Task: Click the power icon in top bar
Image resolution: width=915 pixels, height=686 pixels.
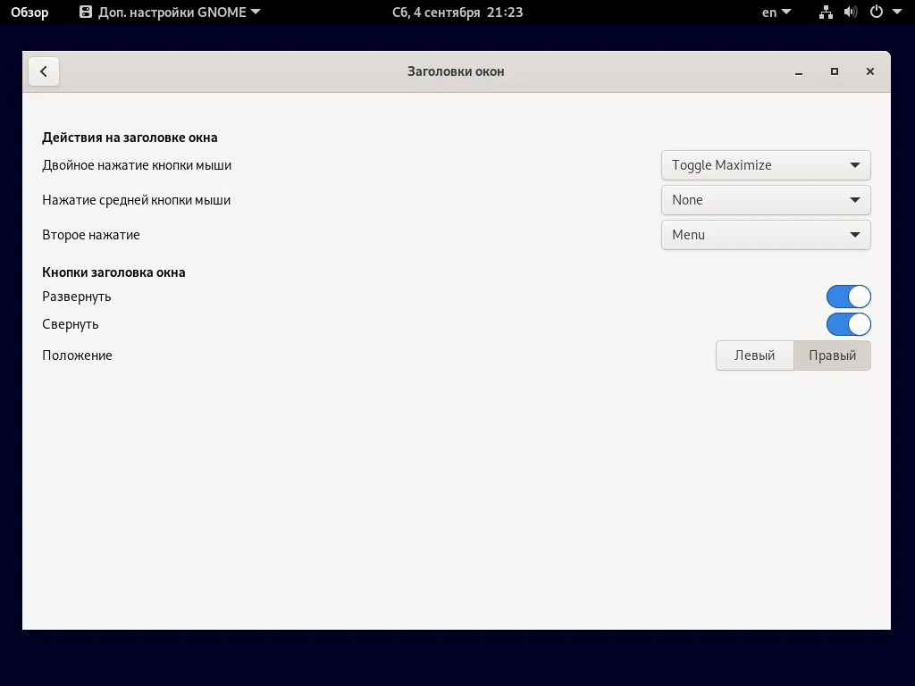Action: [875, 13]
